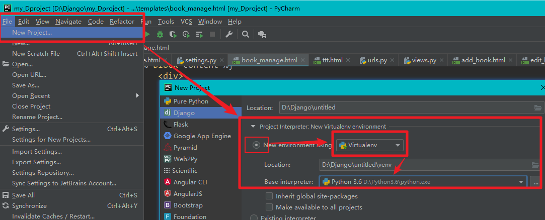Choose Save As... menu entry
545x220 pixels.
[x=71, y=85]
